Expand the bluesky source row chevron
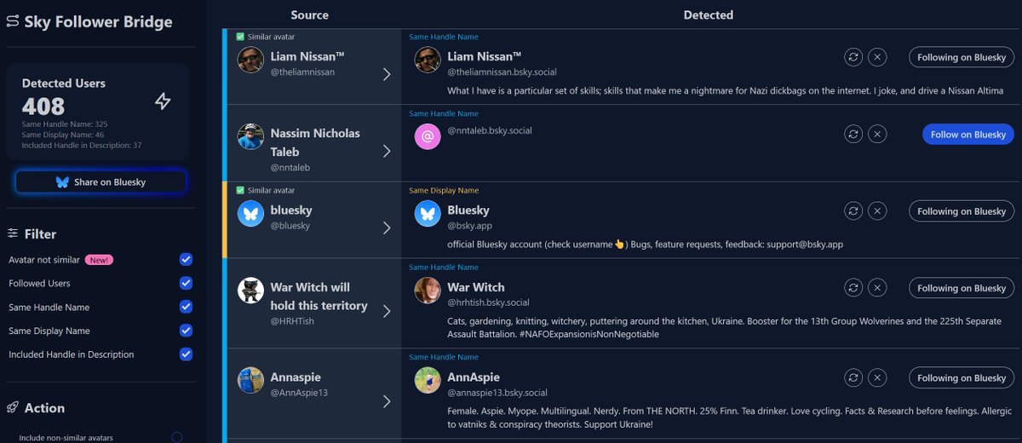1022x443 pixels. [387, 227]
